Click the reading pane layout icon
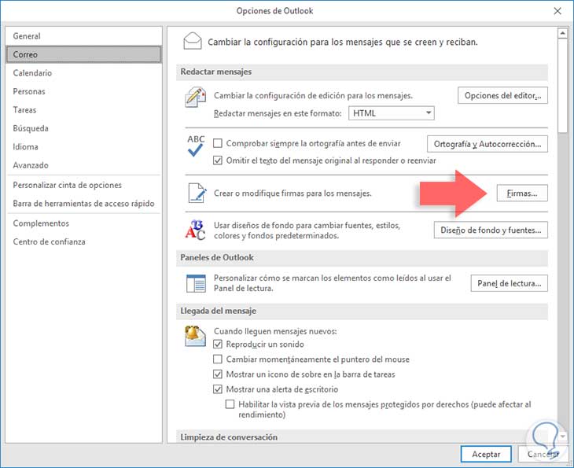 pos(196,283)
